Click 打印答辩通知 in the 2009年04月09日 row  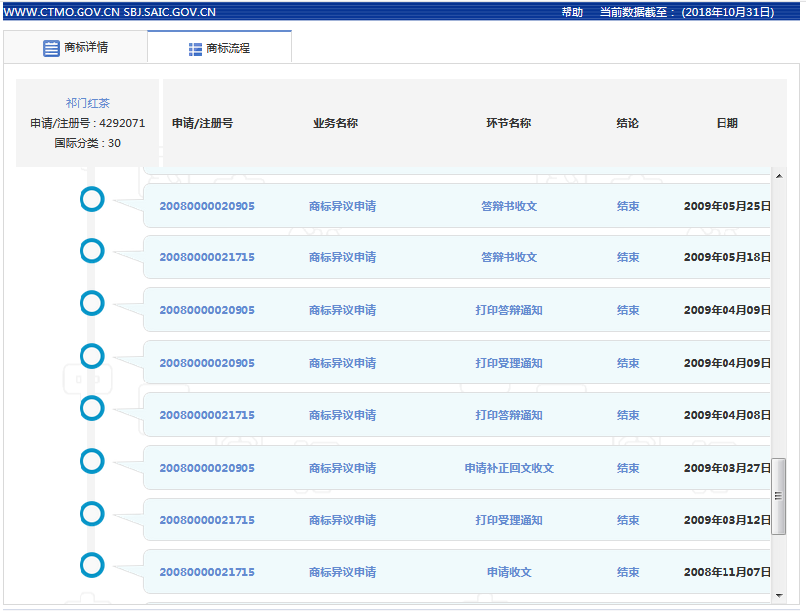pos(509,310)
